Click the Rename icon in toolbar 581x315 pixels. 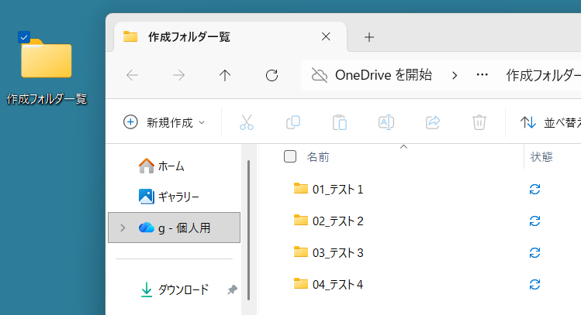click(x=386, y=122)
